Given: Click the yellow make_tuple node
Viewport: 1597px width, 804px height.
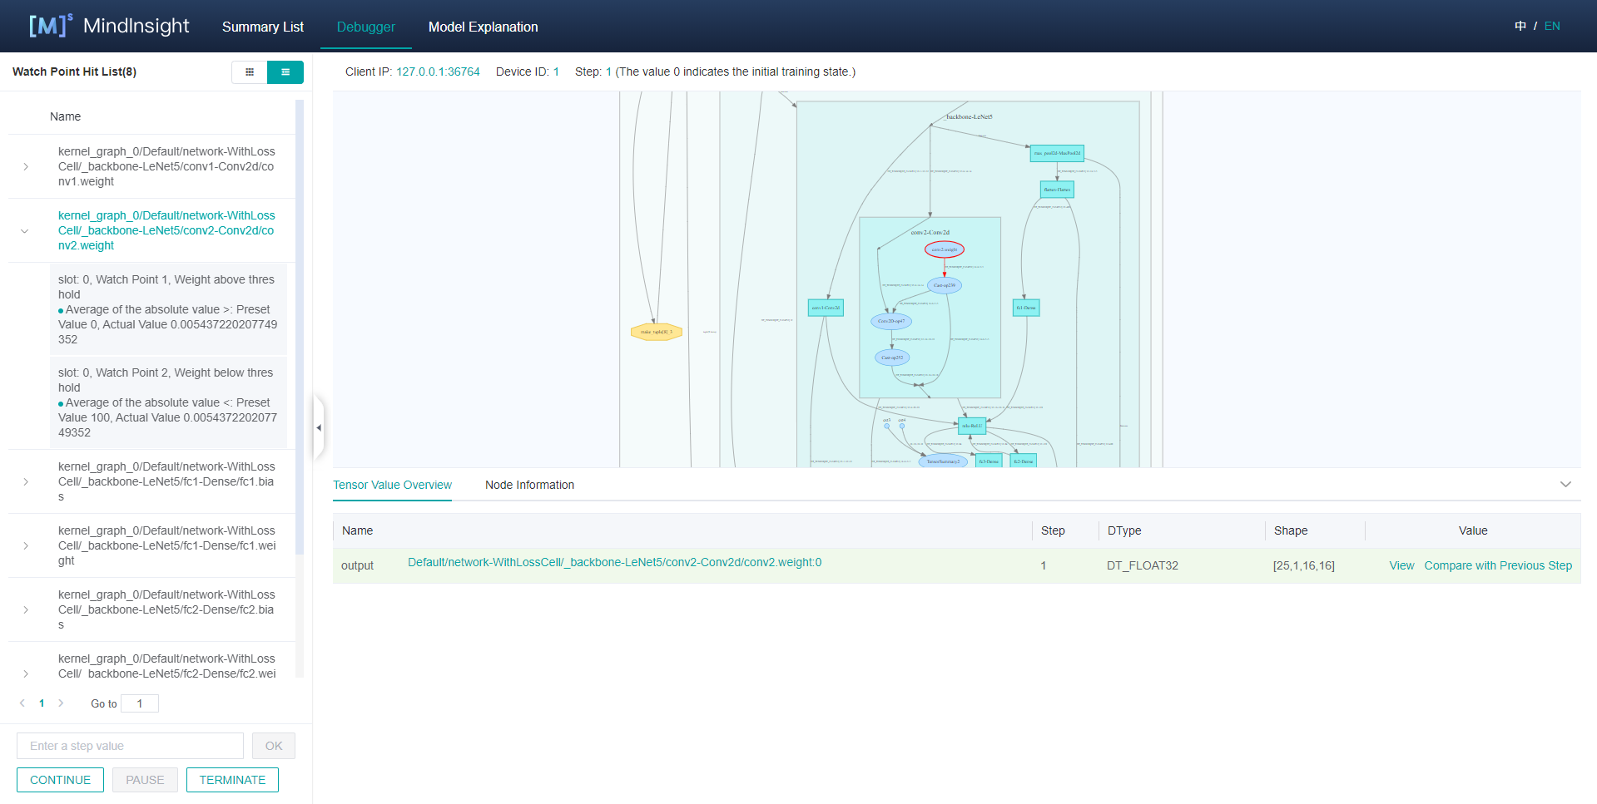Looking at the screenshot, I should 657,332.
